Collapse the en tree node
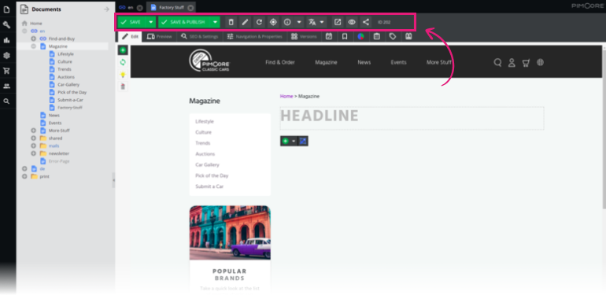Image resolution: width=606 pixels, height=295 pixels. 24,31
